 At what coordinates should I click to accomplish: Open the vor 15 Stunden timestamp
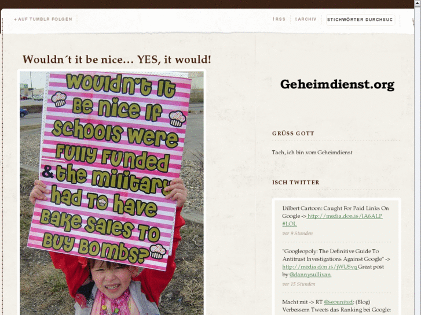click(299, 284)
